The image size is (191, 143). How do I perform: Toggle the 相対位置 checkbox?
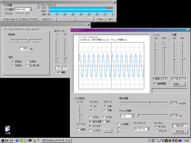(90, 121)
